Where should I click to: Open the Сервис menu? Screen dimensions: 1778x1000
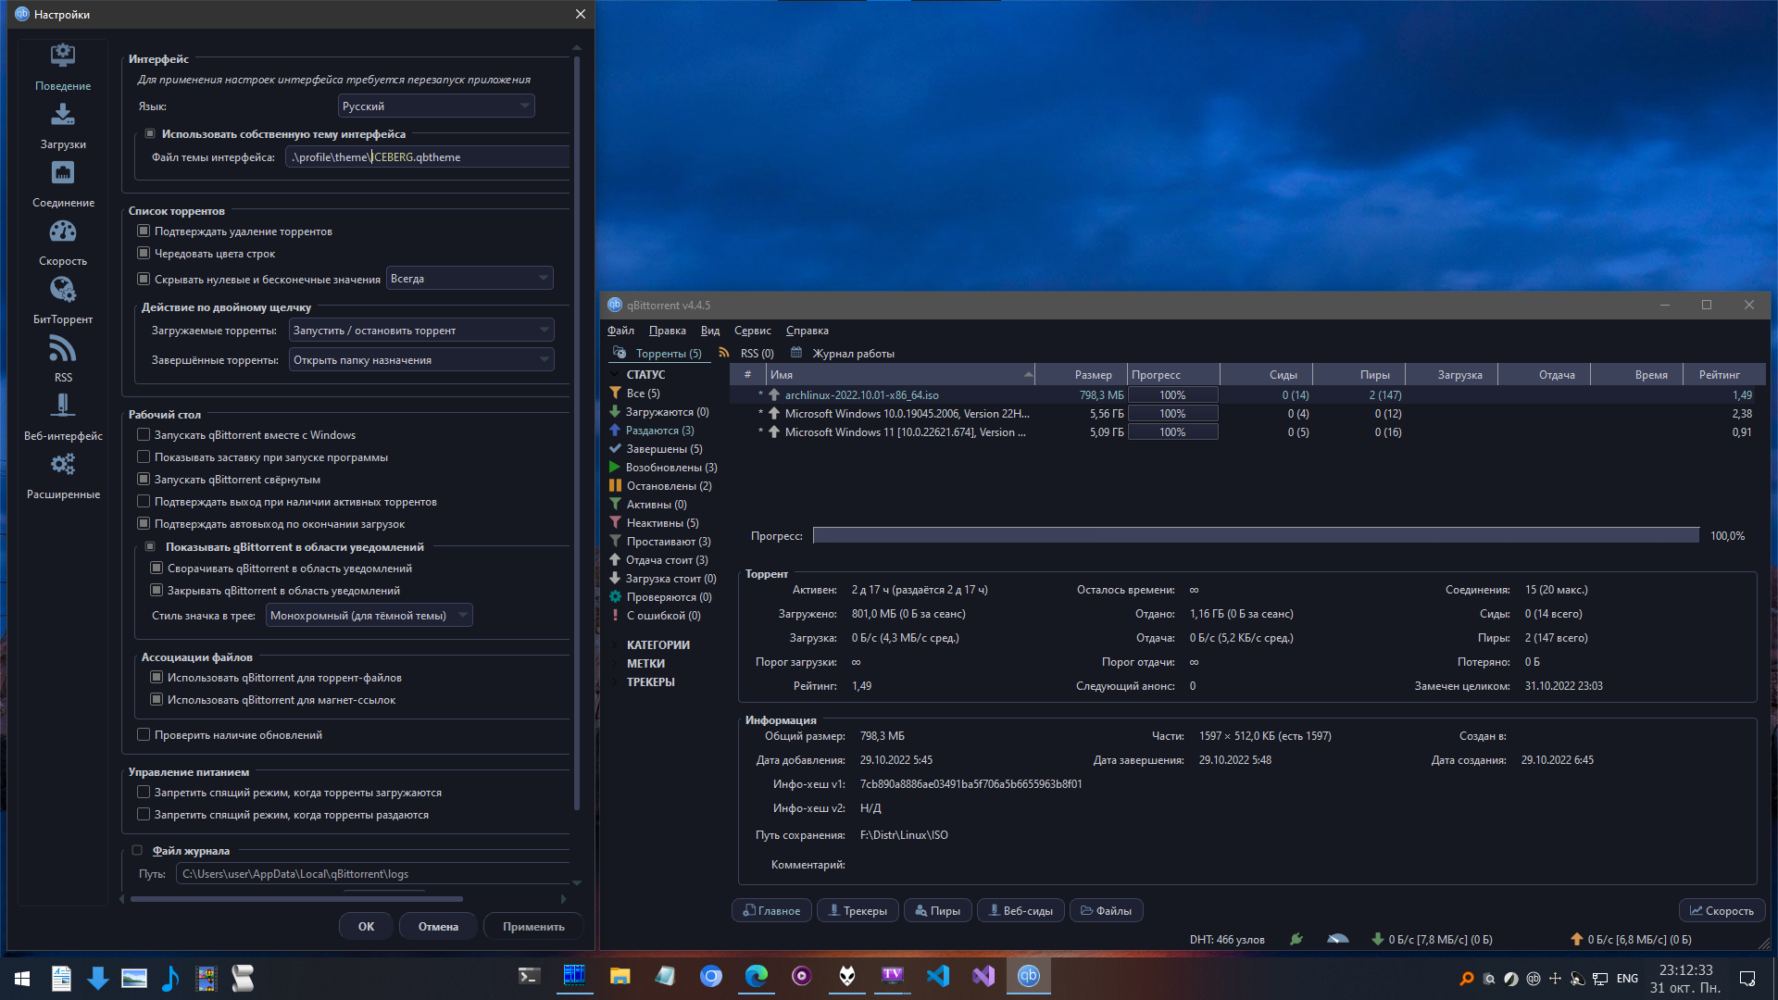(752, 331)
